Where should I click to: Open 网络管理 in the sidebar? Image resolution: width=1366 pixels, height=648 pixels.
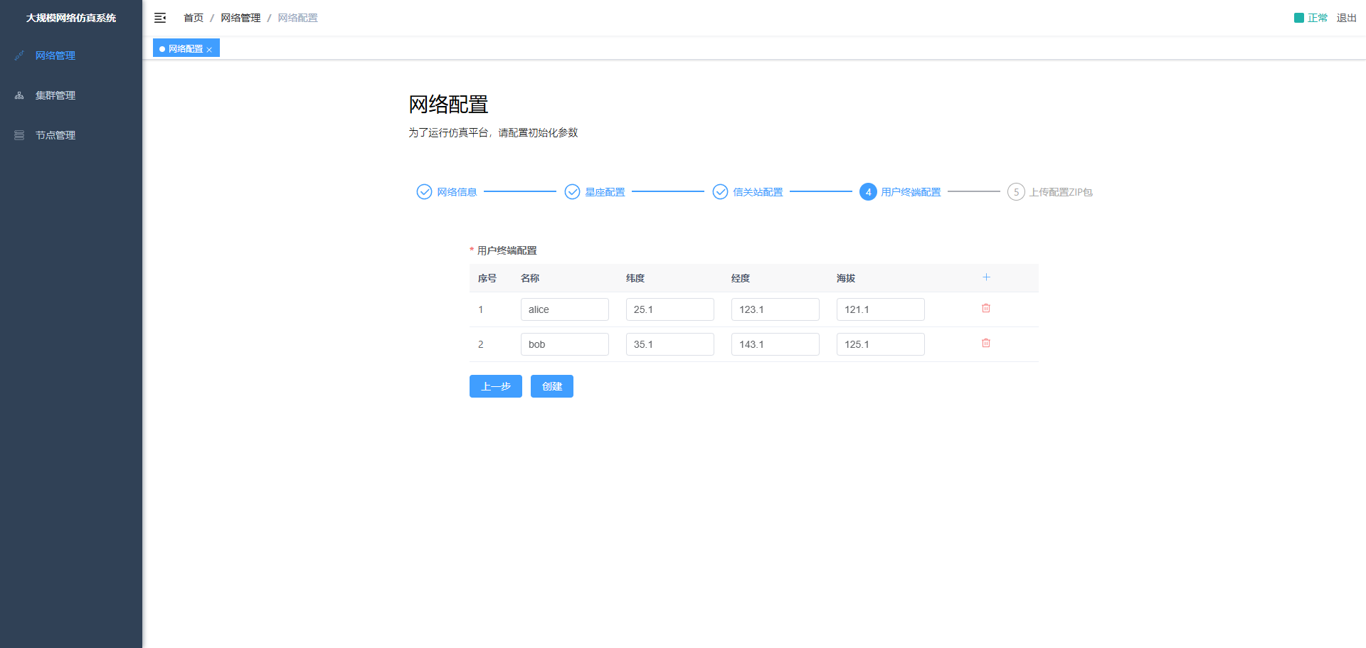tap(55, 55)
